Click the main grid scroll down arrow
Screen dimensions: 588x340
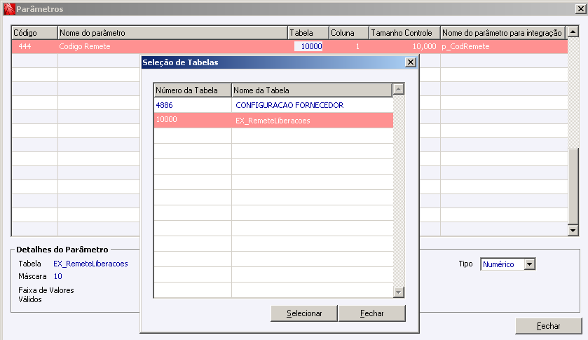point(573,230)
